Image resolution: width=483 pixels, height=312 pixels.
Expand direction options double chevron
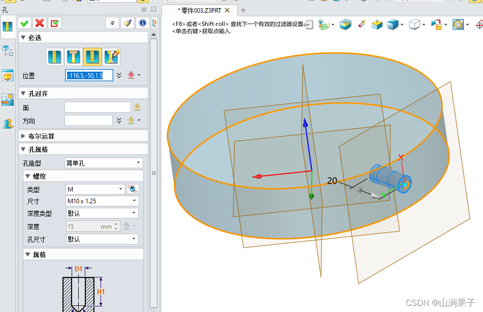click(119, 120)
